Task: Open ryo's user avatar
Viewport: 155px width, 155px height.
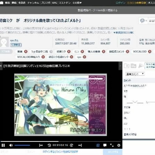Action: click(4, 42)
